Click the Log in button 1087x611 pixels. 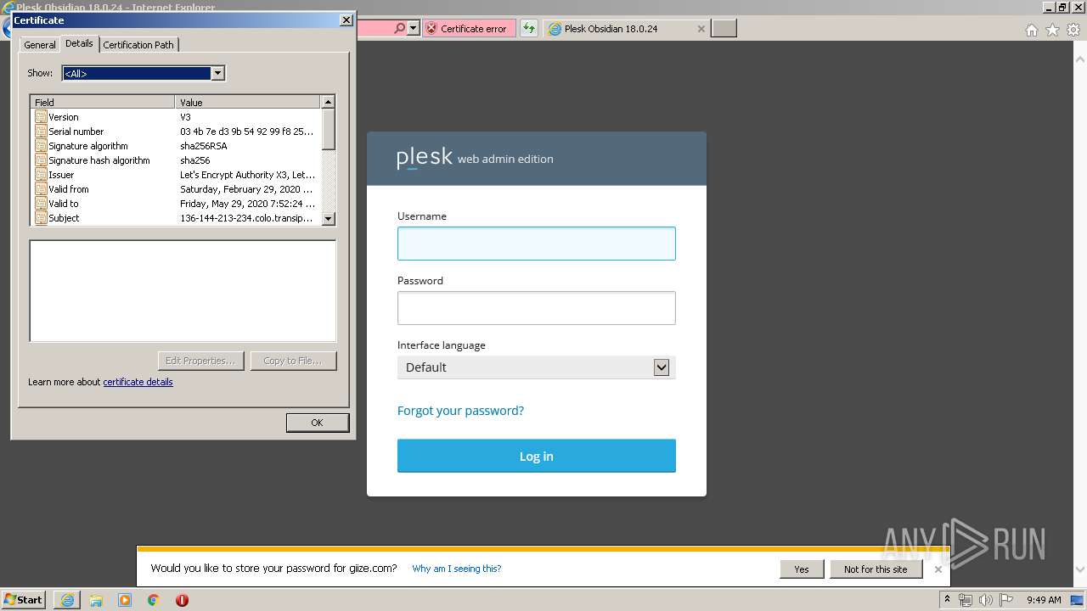[537, 456]
